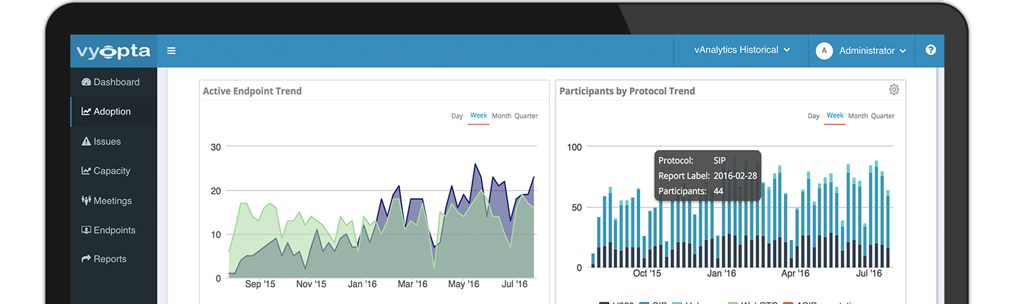
Task: Click the Apr '16 axis label
Action: point(795,274)
